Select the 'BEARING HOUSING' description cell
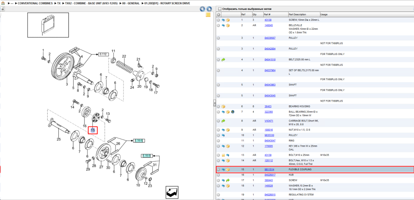Screen dimensions: 414x200 [x=299, y=107]
